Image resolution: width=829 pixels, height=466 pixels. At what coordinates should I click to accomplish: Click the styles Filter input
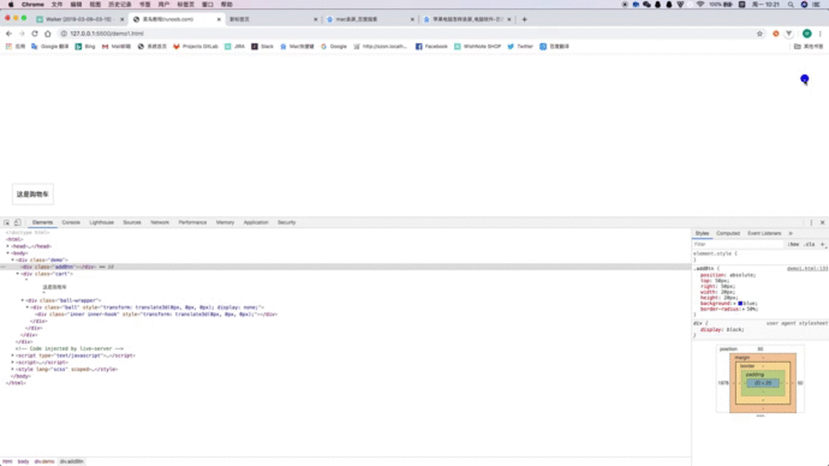pyautogui.click(x=738, y=244)
